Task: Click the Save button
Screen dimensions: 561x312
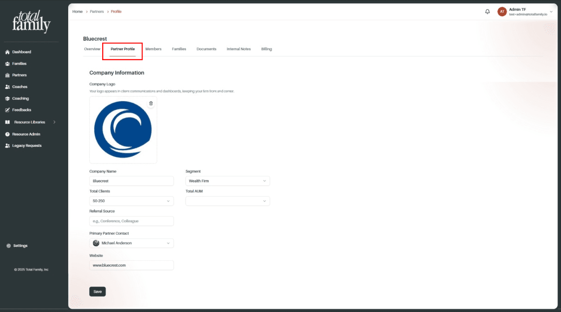Action: pyautogui.click(x=97, y=291)
